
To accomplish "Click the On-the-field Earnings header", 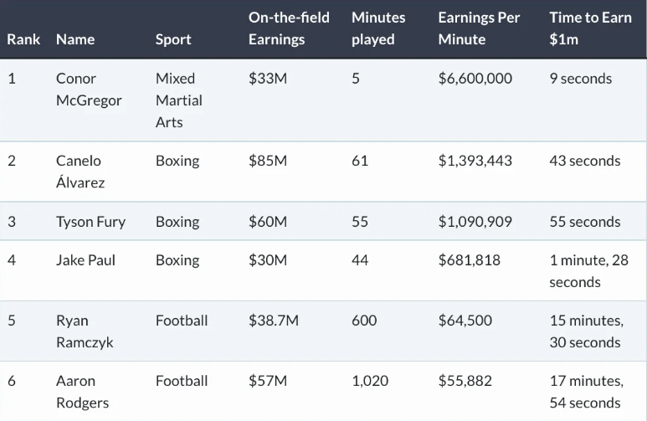I will 289,28.
